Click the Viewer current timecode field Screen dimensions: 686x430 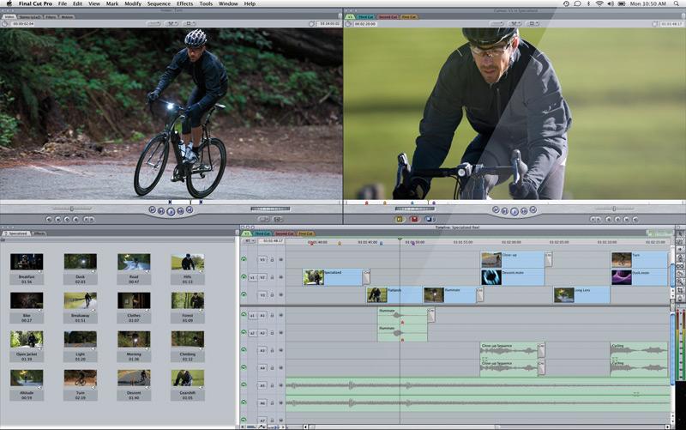[x=23, y=24]
